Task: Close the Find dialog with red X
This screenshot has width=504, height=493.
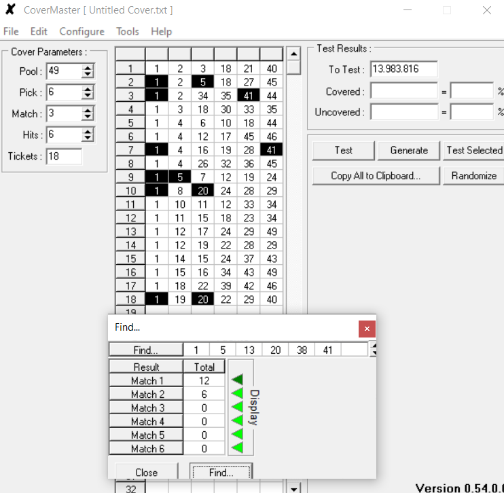Action: coord(367,329)
